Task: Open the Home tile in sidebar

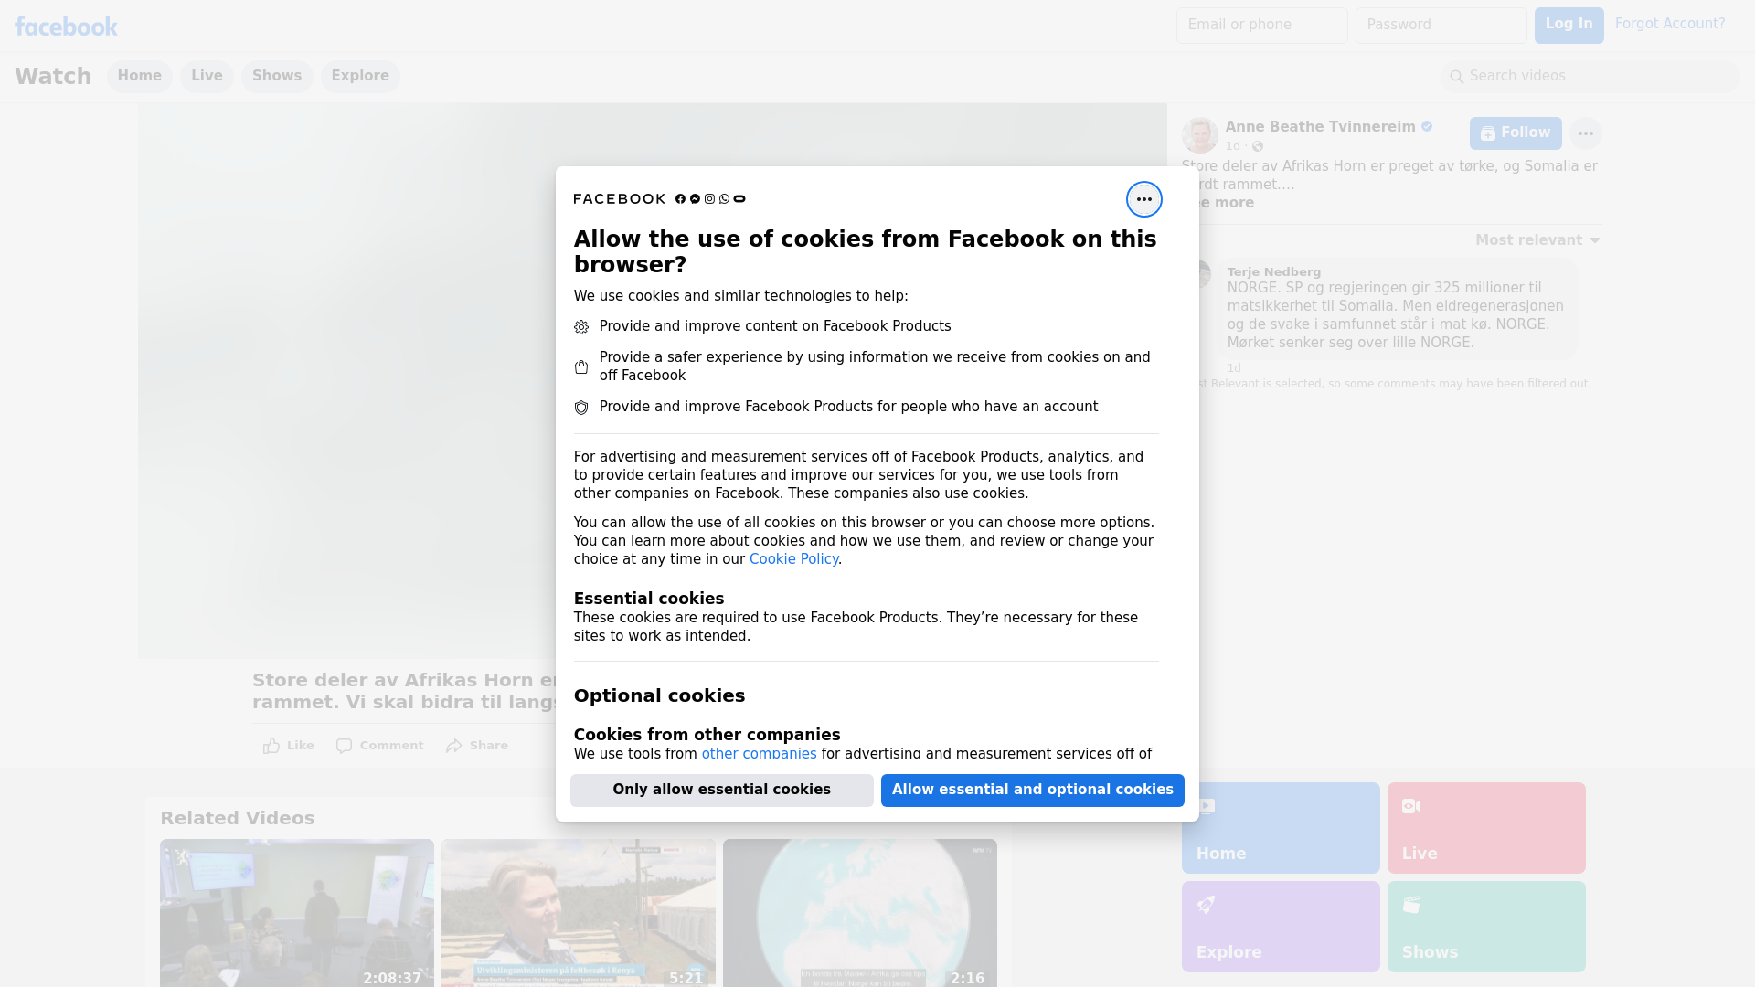Action: pos(1281,828)
